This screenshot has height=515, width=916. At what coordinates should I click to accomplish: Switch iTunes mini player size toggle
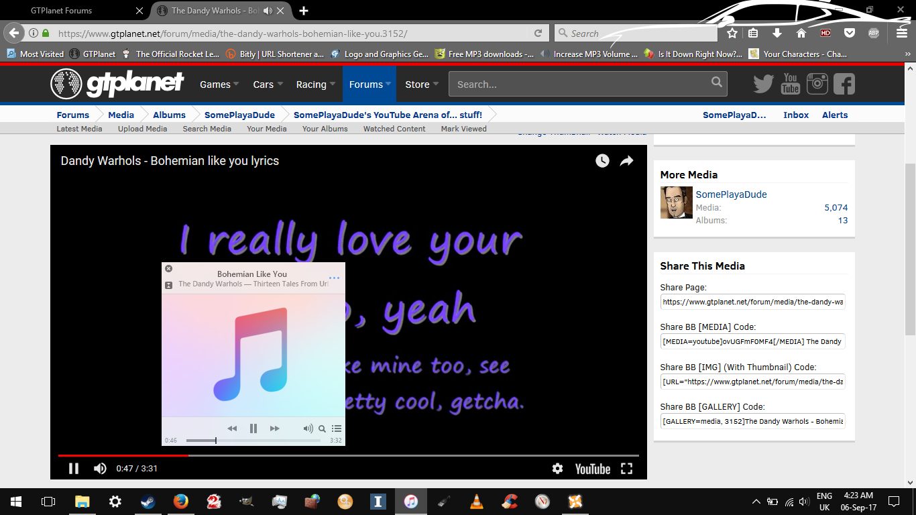point(169,285)
